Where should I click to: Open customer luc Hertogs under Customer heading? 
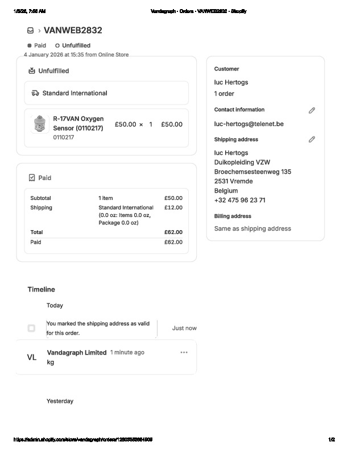pyautogui.click(x=231, y=82)
